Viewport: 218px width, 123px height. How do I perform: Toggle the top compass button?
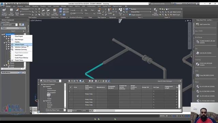tap(61, 9)
